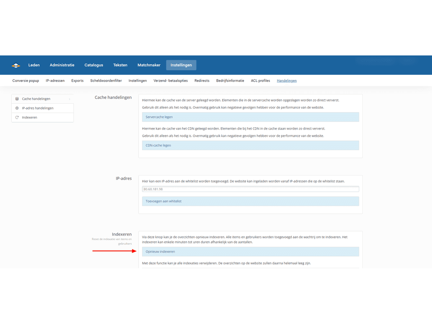The width and height of the screenshot is (432, 324).
Task: Open the Catalogus section
Action: [94, 65]
